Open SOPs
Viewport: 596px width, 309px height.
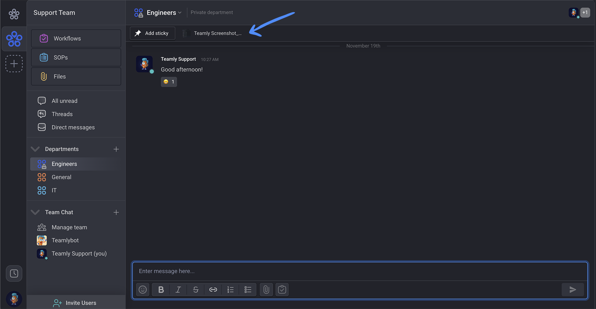(x=76, y=57)
